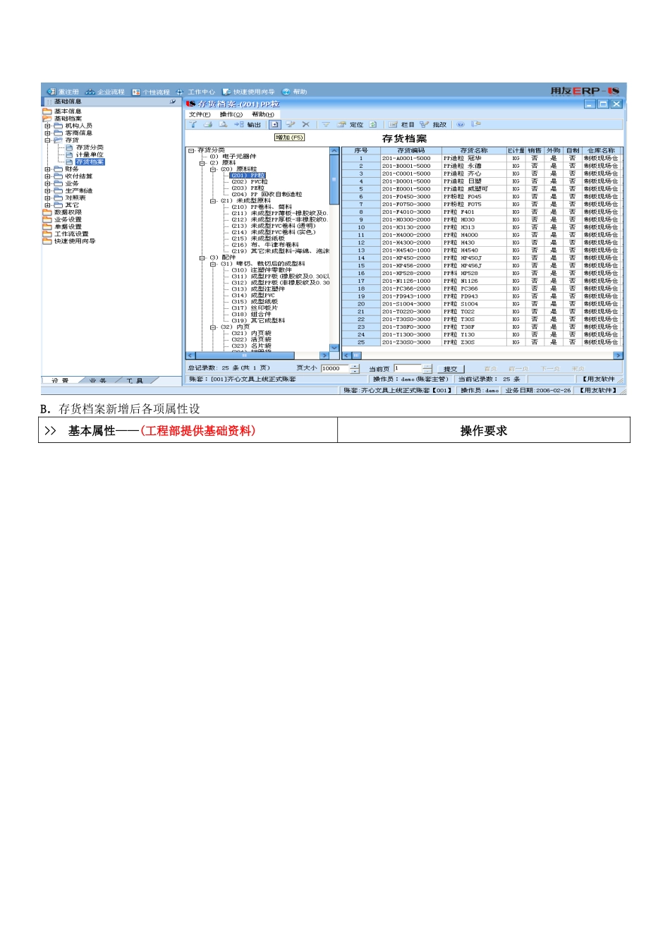Expand the 机构人员 folder node
Viewport: 670px width, 948px height.
coord(47,126)
